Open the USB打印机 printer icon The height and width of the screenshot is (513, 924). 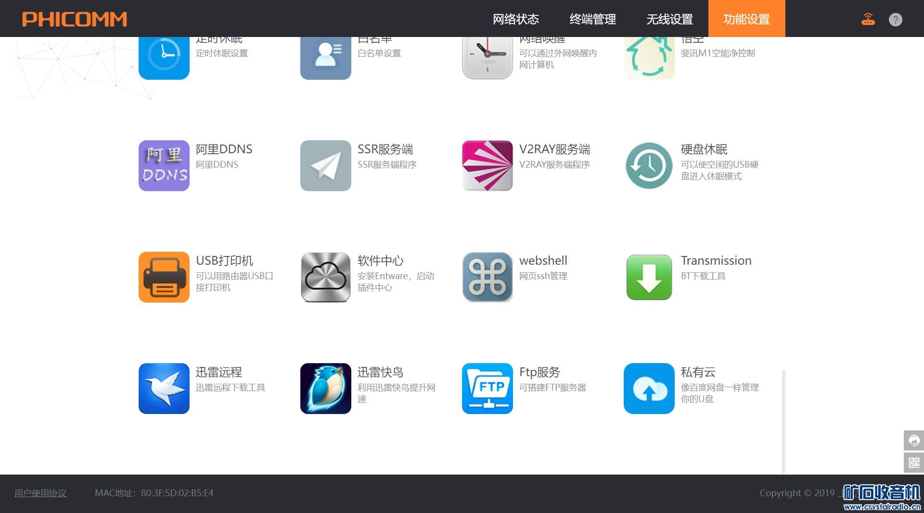[x=164, y=277]
